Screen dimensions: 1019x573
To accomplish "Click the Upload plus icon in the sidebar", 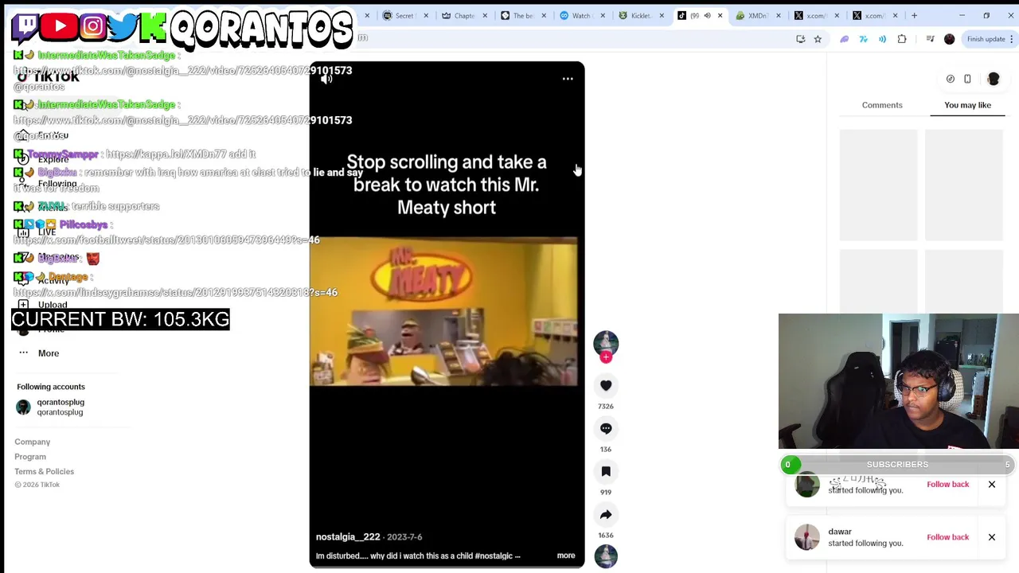I will pyautogui.click(x=23, y=305).
